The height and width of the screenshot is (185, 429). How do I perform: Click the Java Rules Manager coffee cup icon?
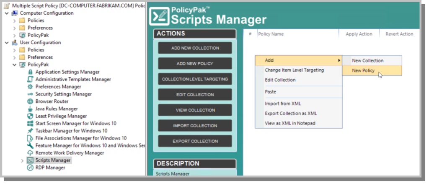pyautogui.click(x=30, y=109)
